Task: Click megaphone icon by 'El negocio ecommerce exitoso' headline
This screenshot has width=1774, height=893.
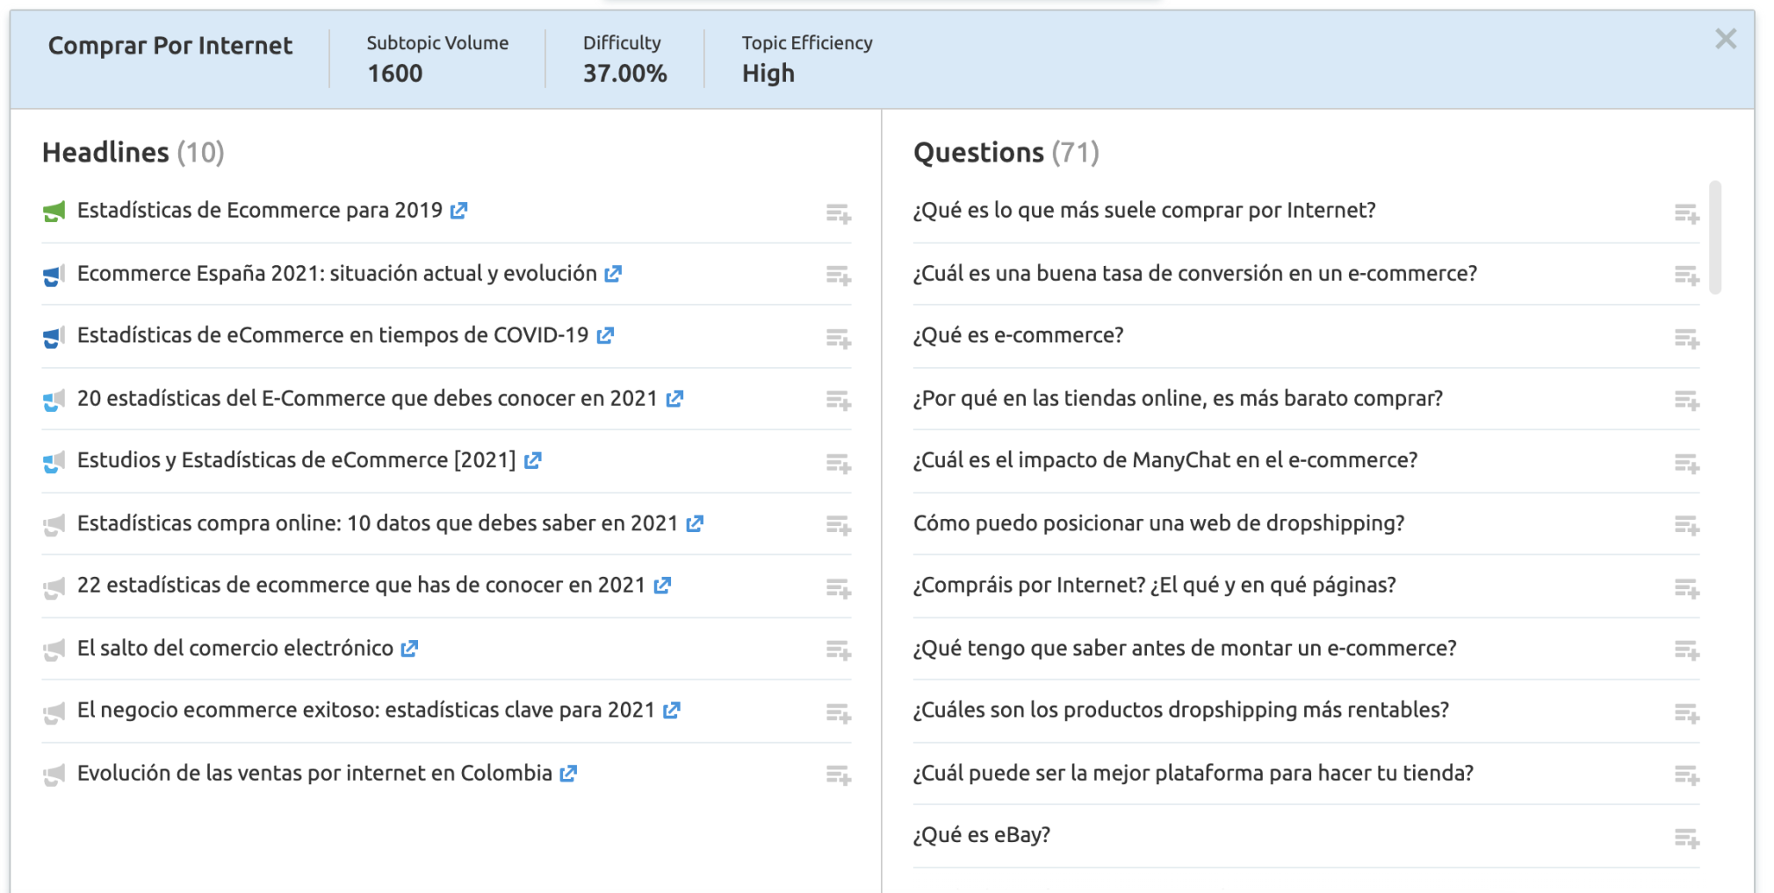Action: pos(54,712)
